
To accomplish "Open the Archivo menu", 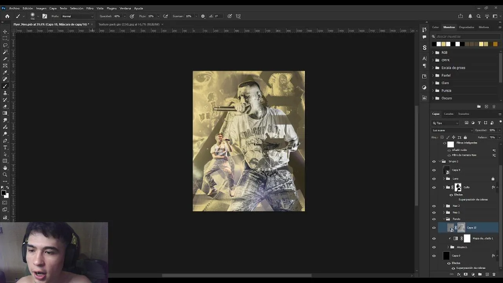I will [14, 8].
